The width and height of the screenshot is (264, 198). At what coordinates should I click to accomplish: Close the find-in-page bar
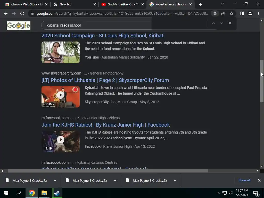point(230,23)
